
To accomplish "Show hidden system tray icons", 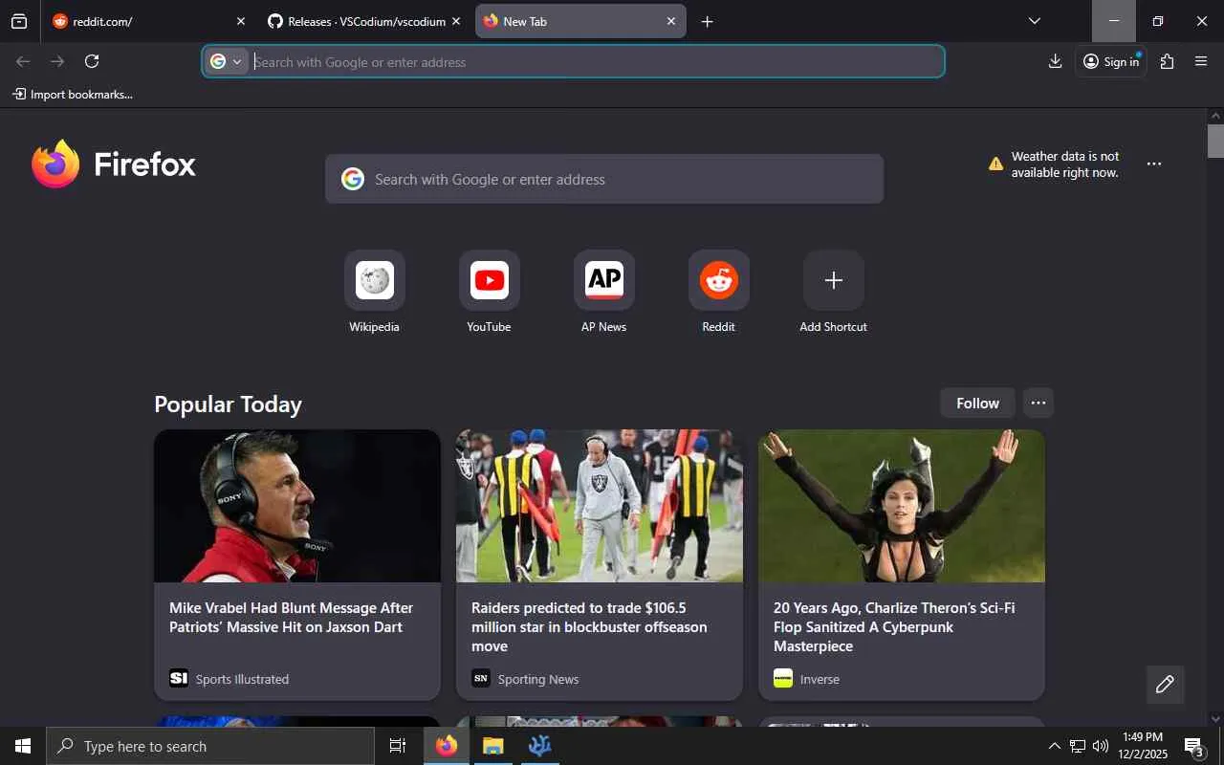I will 1054,746.
